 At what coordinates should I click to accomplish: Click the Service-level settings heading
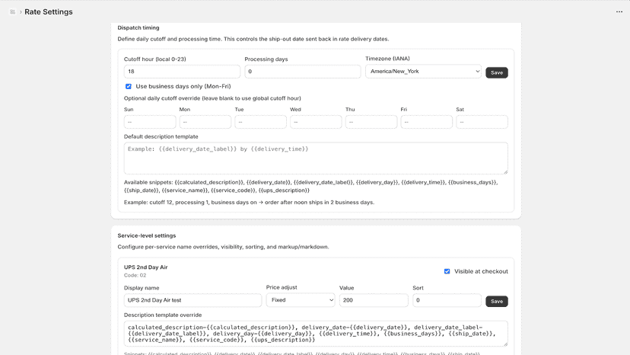[x=147, y=235]
